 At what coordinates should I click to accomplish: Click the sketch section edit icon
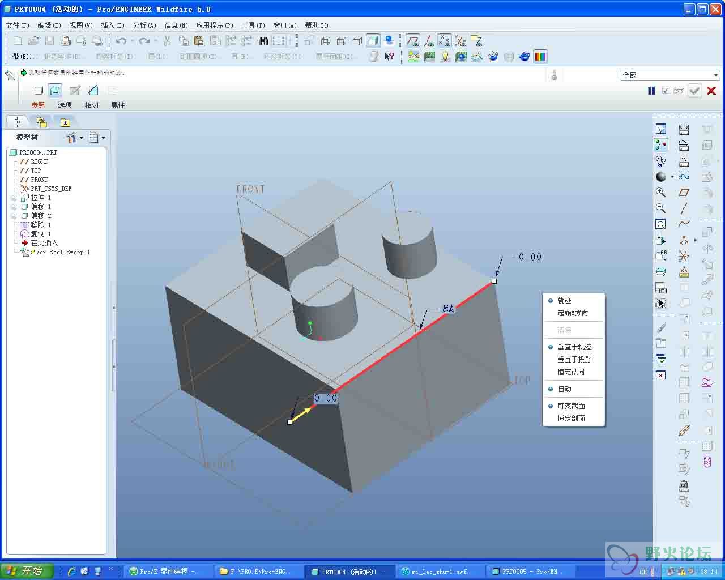[x=75, y=91]
